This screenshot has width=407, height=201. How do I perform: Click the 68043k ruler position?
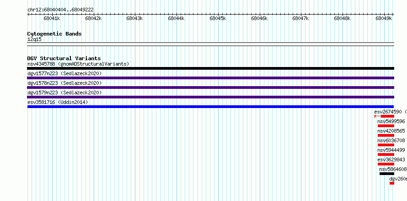click(x=135, y=18)
